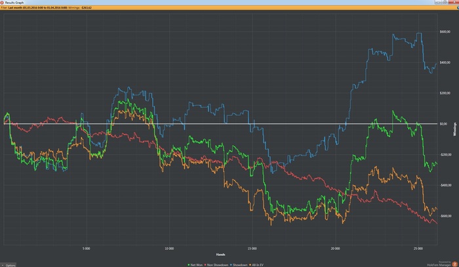Toggle the Net Won legend entry
The image size is (459, 267).
(x=195, y=265)
